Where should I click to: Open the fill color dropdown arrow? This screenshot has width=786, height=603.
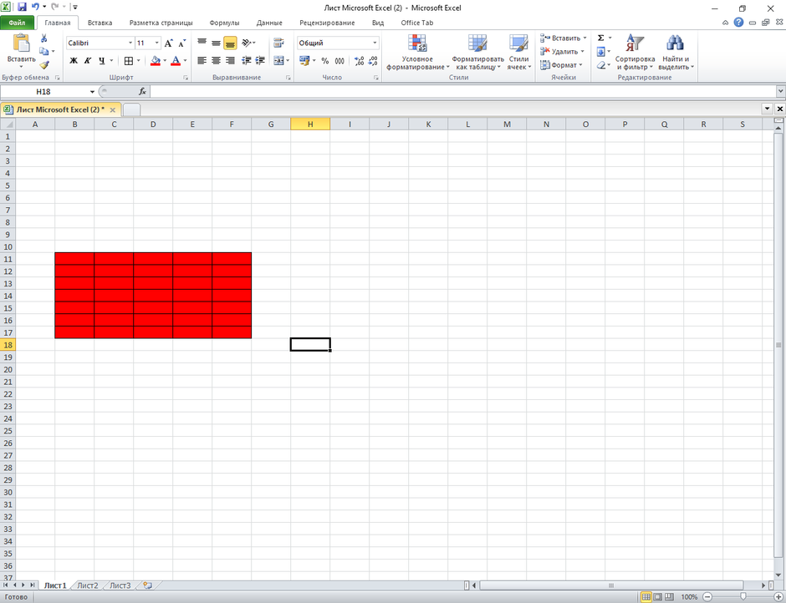tap(165, 61)
